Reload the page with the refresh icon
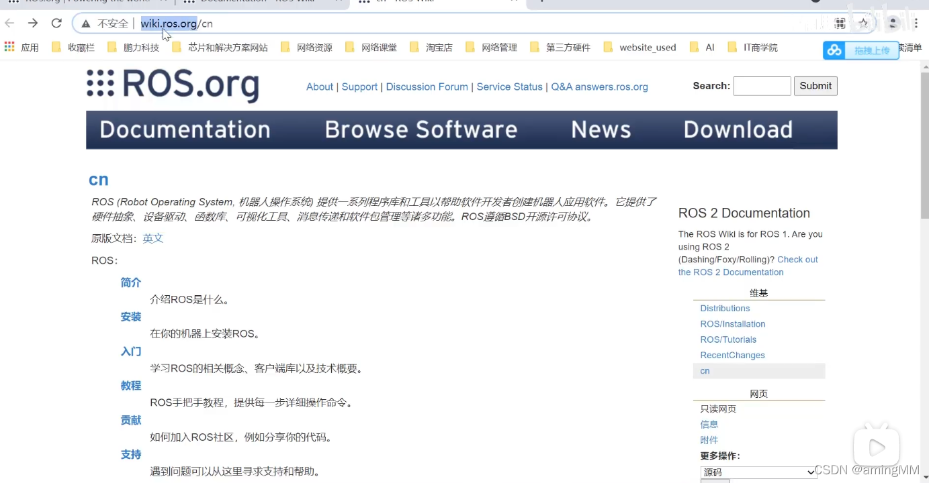Image resolution: width=929 pixels, height=483 pixels. coord(57,23)
